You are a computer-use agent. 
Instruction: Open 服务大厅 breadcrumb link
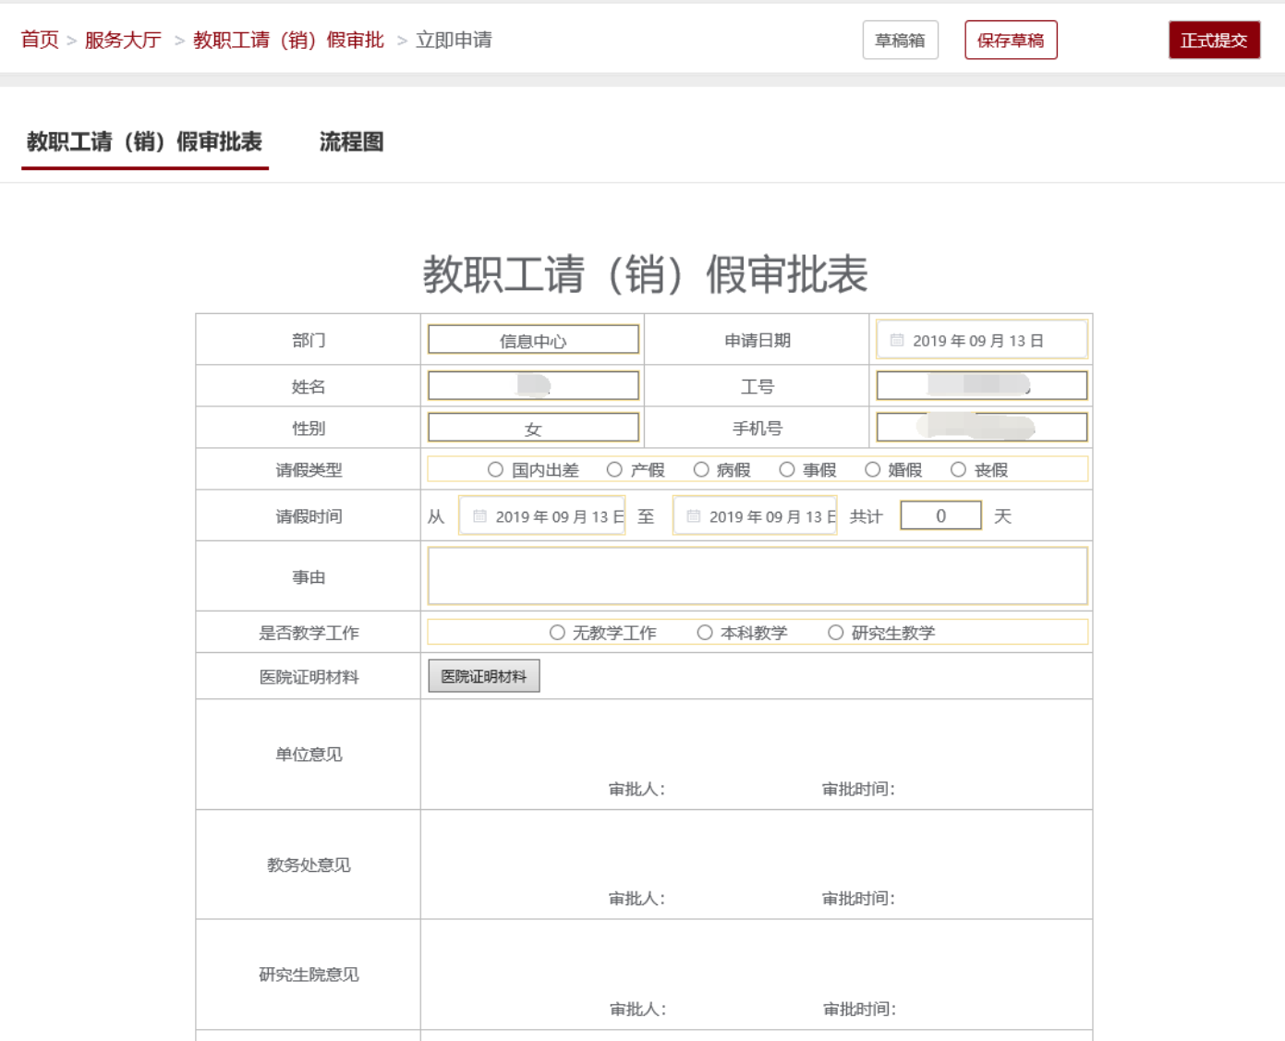point(123,40)
